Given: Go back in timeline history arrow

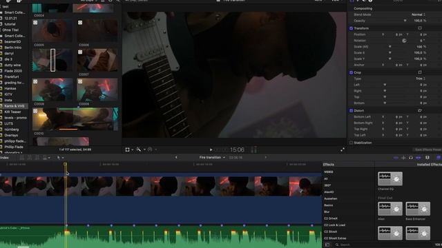Looking at the screenshot, I should tap(177, 158).
